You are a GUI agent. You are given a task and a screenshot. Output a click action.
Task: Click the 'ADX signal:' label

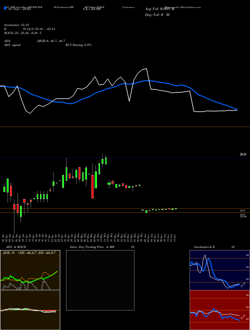12,45
